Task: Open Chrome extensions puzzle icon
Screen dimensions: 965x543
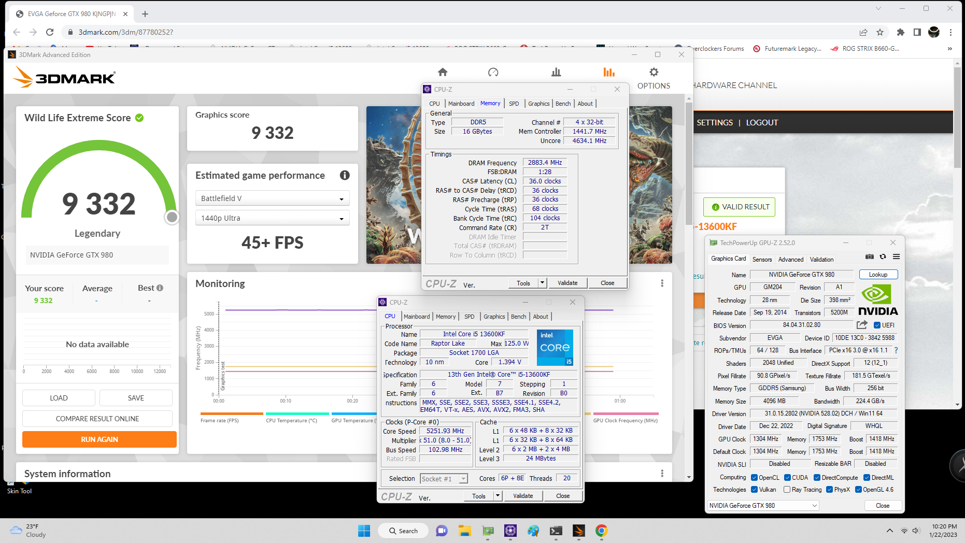Action: pos(901,32)
